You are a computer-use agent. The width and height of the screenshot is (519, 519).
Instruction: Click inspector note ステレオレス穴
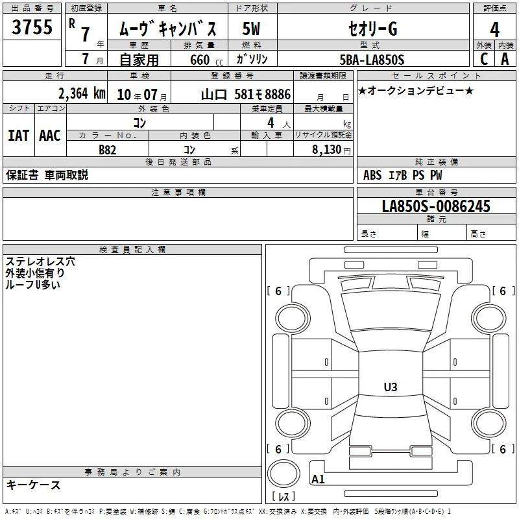pyautogui.click(x=40, y=261)
